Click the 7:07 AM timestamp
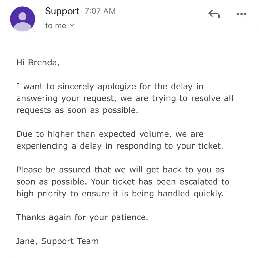This screenshot has width=259, height=259. 100,11
